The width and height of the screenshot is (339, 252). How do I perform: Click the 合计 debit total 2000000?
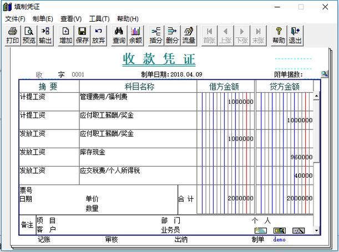point(226,199)
